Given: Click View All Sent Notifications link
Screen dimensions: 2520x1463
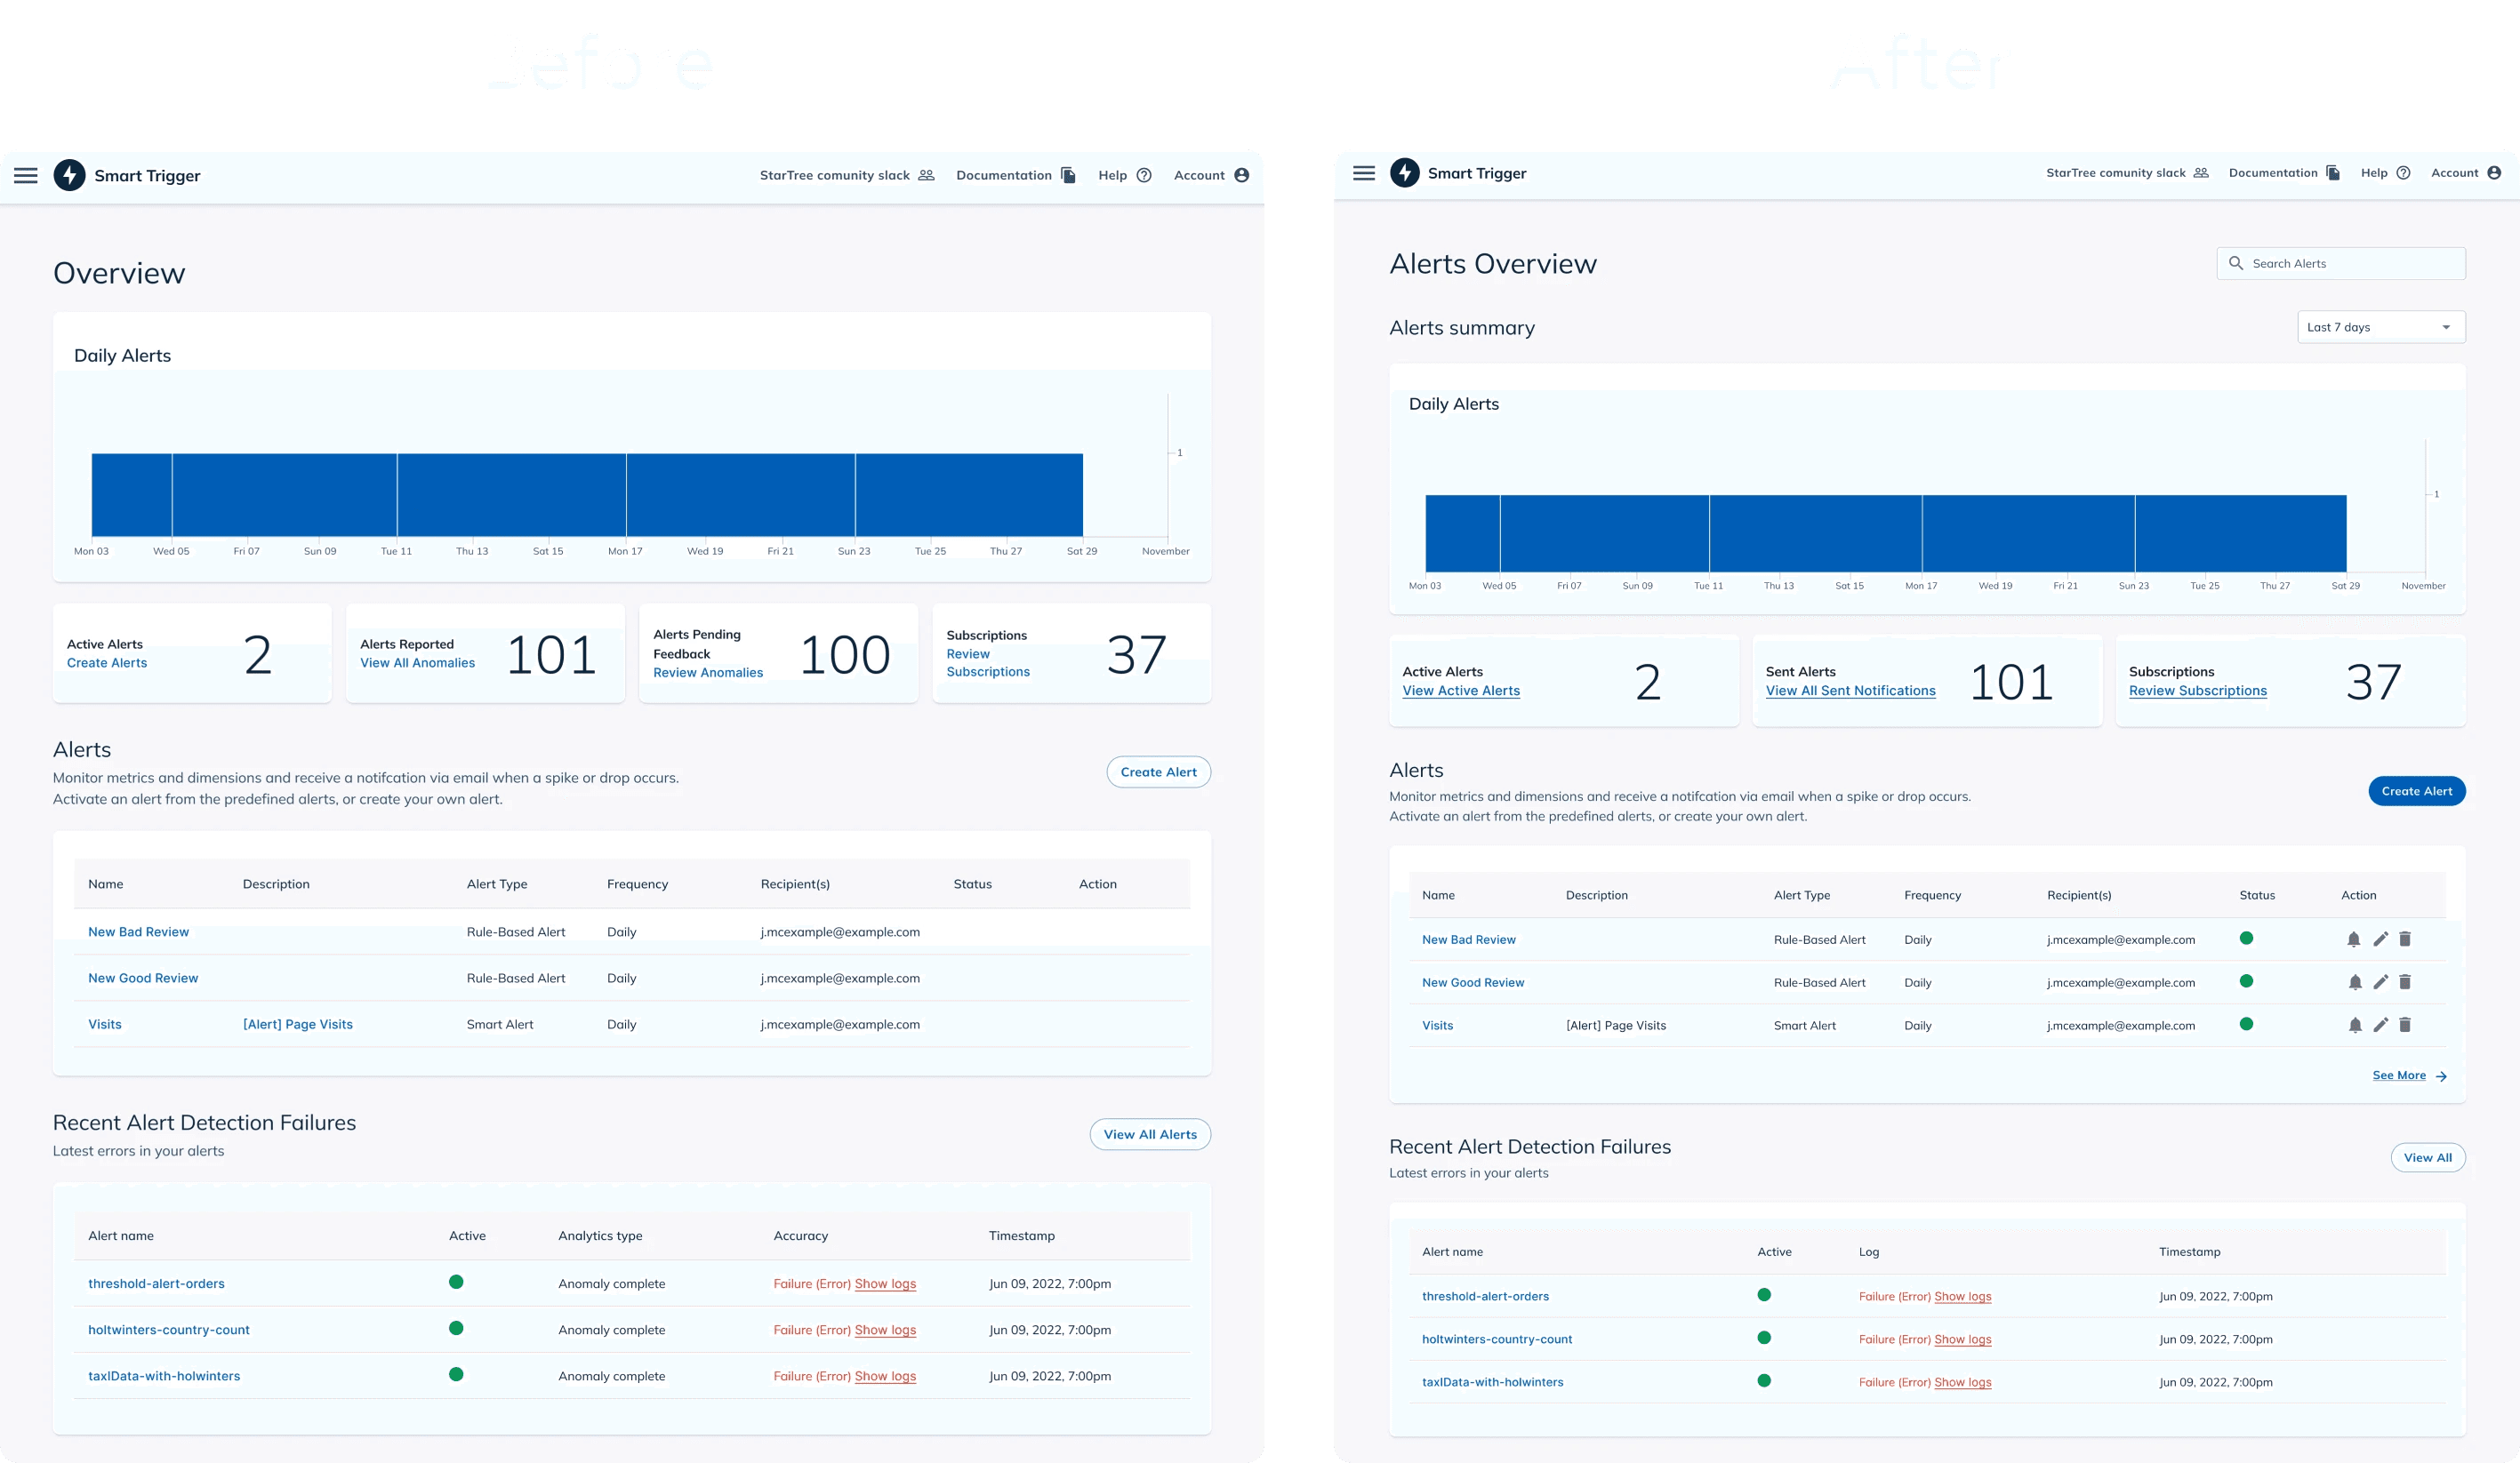Looking at the screenshot, I should point(1850,691).
